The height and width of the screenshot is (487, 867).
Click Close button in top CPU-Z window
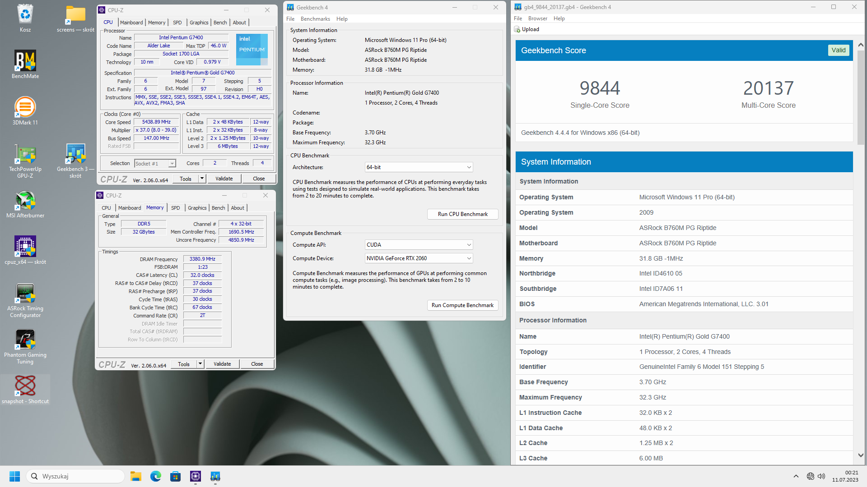(259, 179)
